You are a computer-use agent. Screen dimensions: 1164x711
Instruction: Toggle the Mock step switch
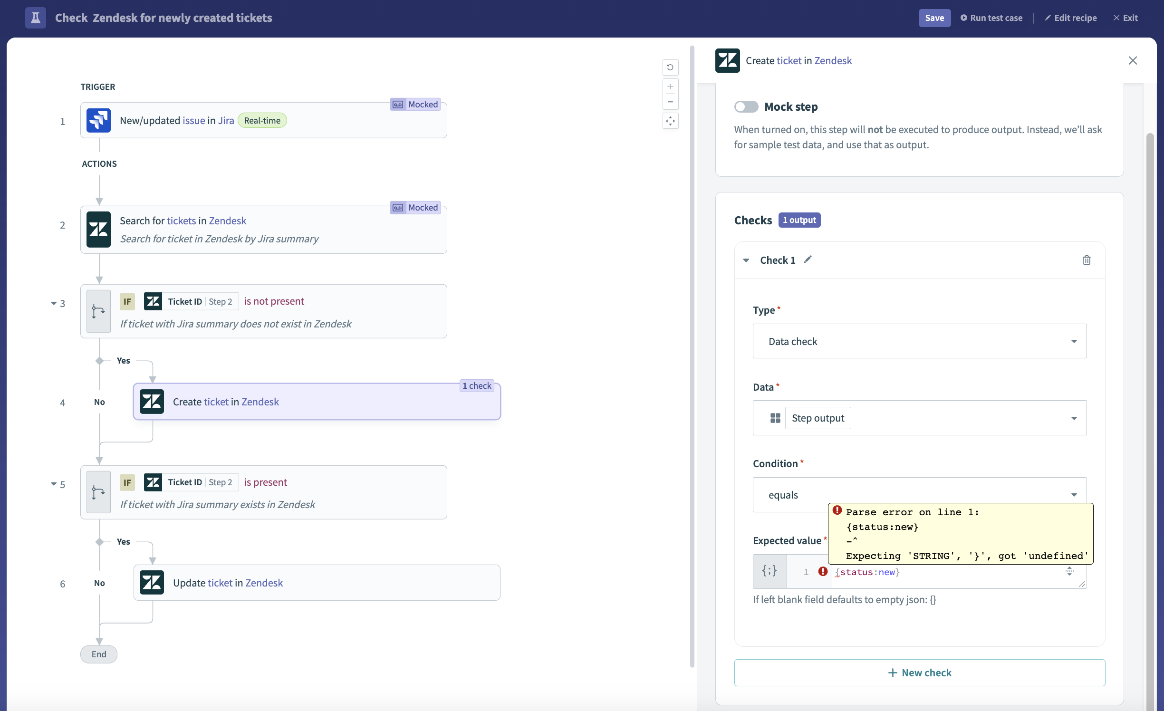(x=746, y=106)
